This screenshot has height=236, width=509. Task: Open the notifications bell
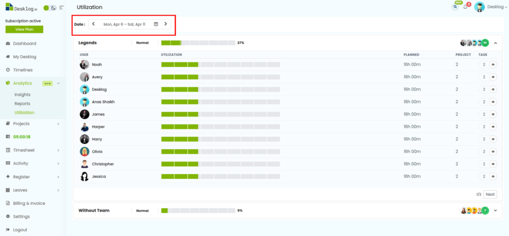point(466,7)
